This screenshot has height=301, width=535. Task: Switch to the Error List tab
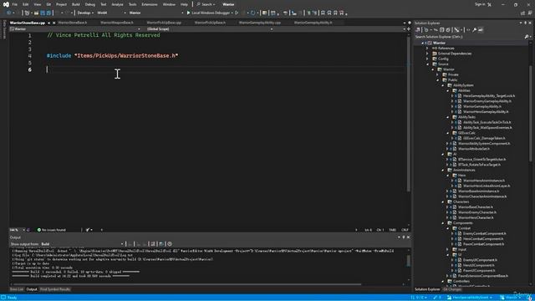point(17,289)
